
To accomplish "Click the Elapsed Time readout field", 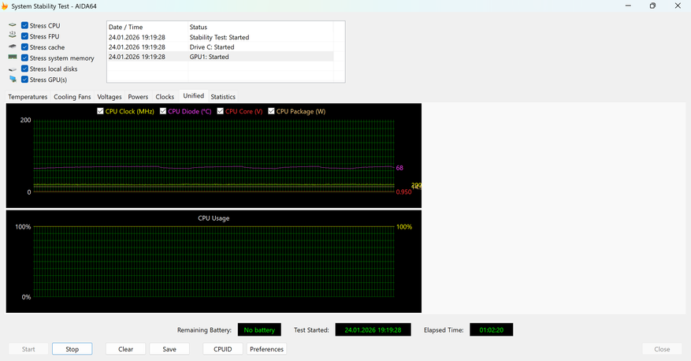I will pos(491,330).
